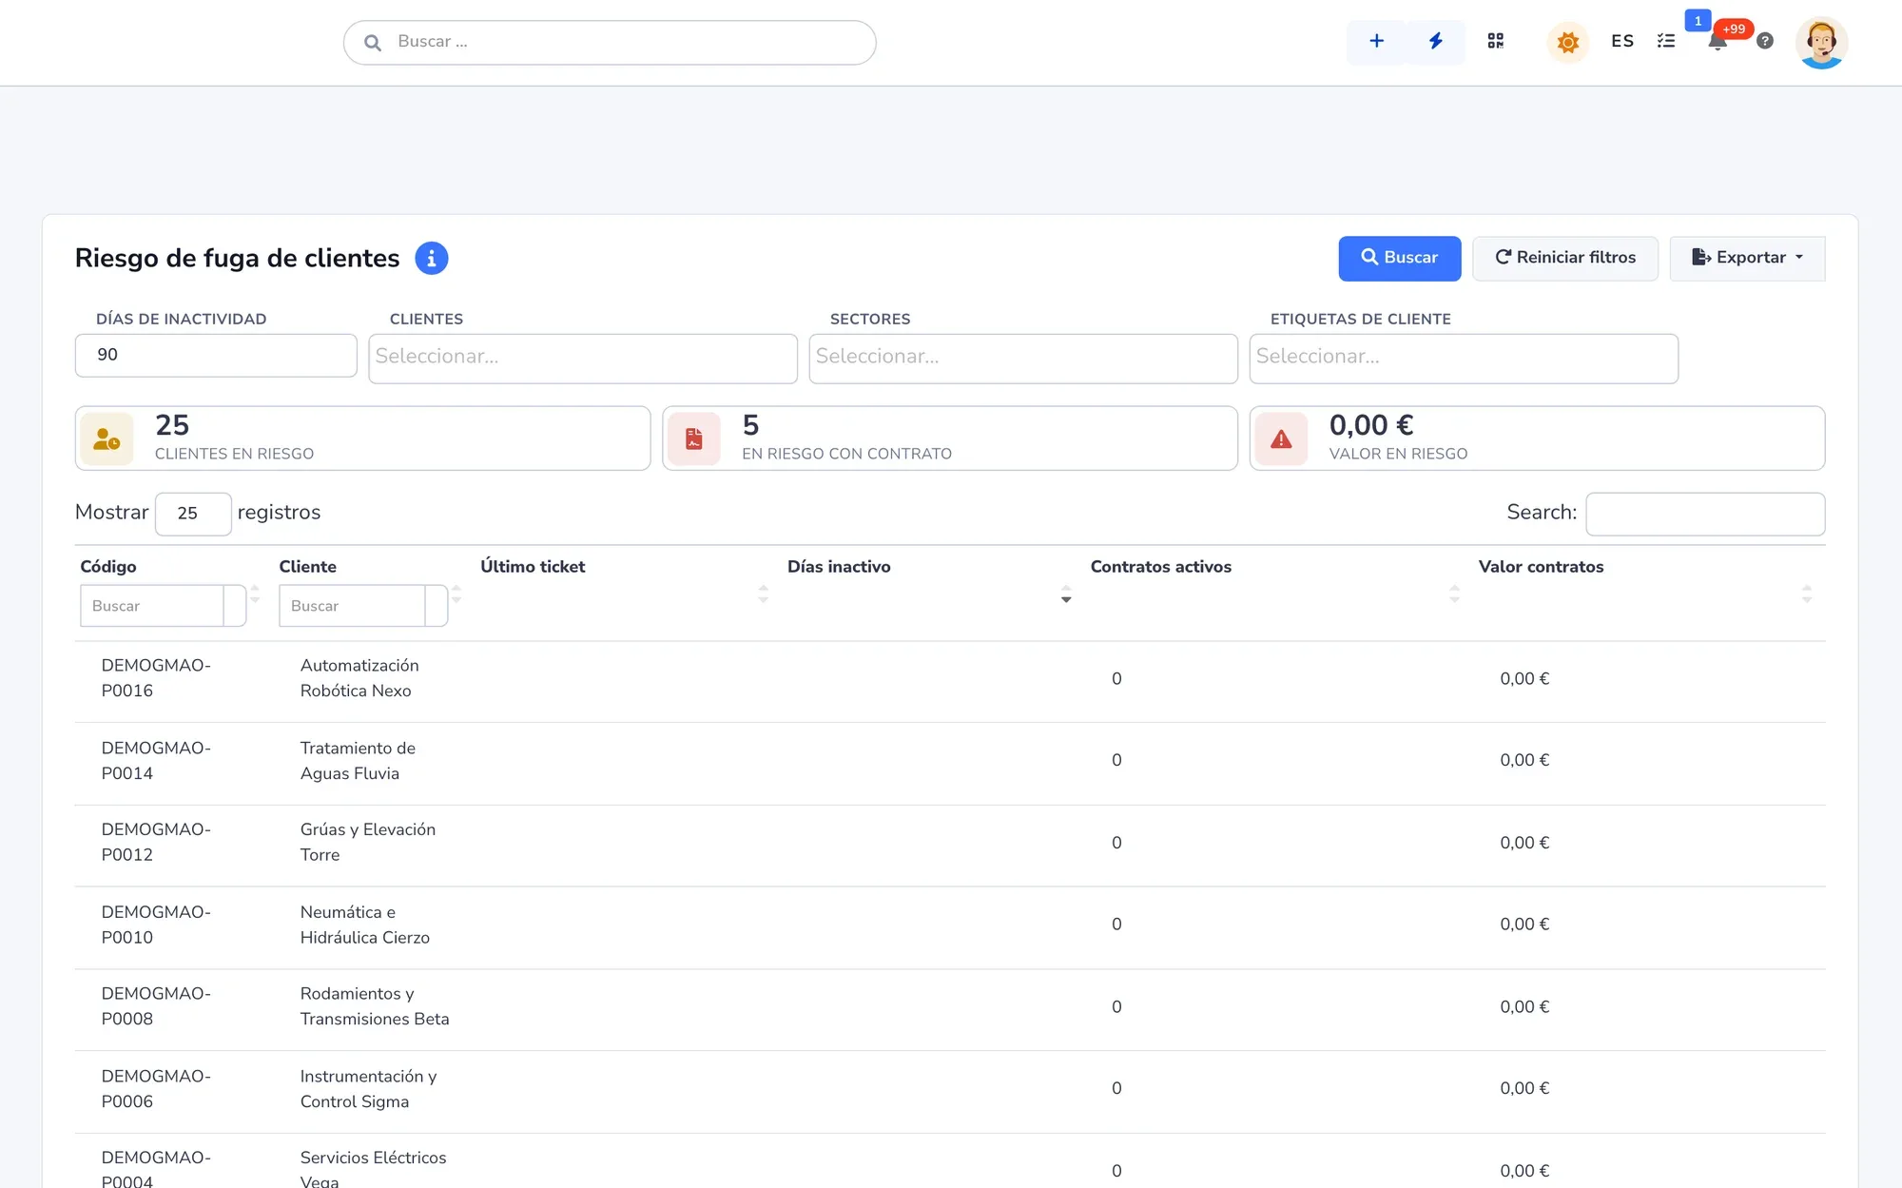
Task: Click the plus add-new icon
Action: [1376, 41]
